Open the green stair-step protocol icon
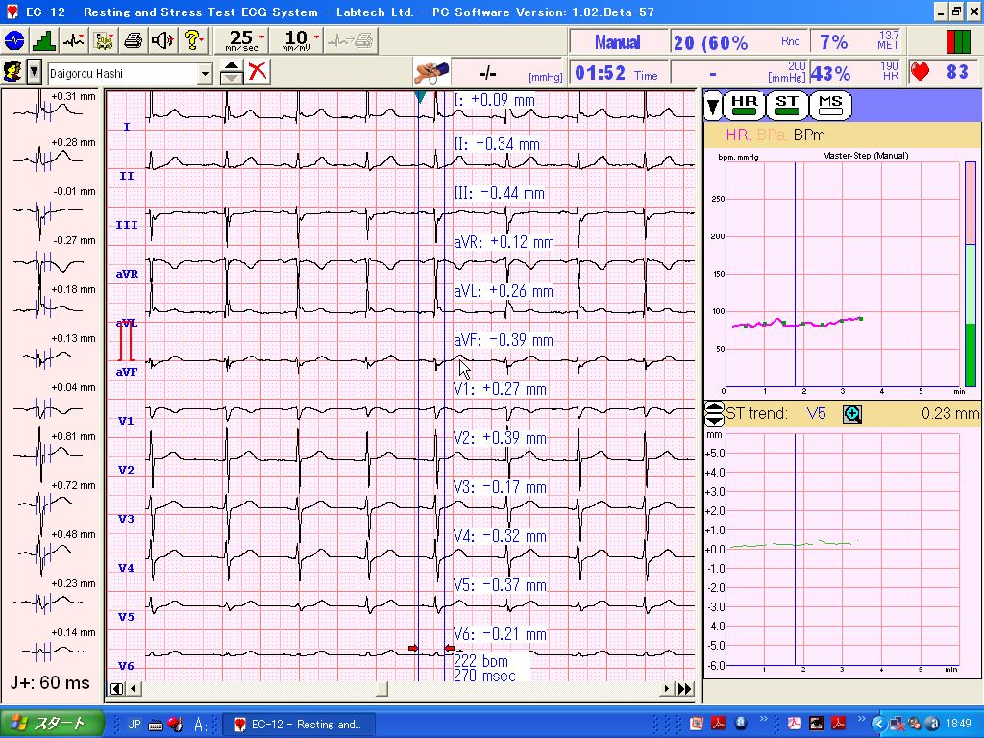This screenshot has width=984, height=738. point(44,40)
